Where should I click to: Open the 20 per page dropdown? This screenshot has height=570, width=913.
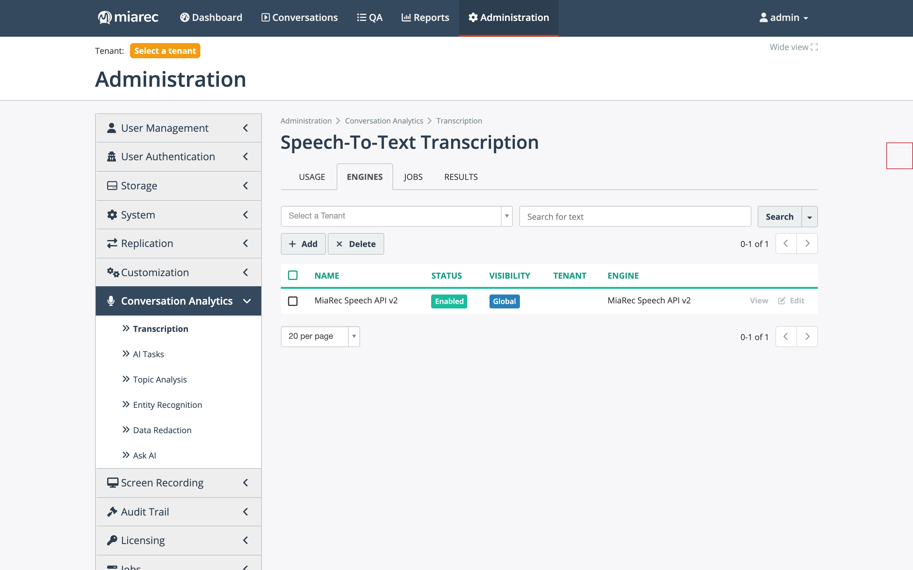coord(320,336)
